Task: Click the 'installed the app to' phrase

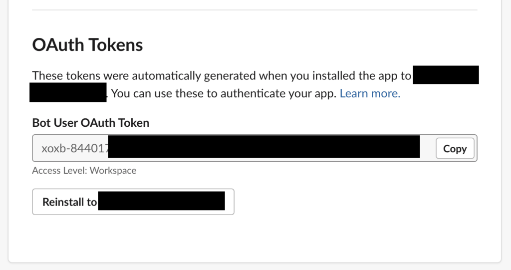Action: coord(362,76)
